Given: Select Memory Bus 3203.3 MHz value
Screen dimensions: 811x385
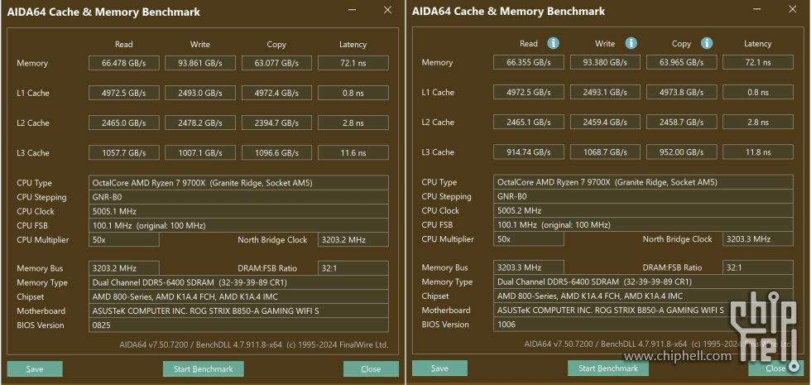Looking at the screenshot, I should [x=529, y=267].
